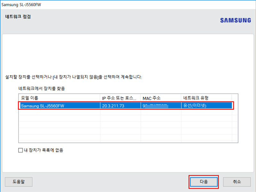
Task: Select the Samsung SL-J5560FW device row
Action: click(126, 106)
